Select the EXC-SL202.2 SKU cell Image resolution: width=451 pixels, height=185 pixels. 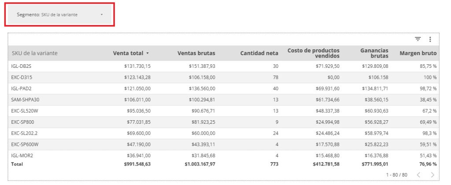click(x=24, y=133)
